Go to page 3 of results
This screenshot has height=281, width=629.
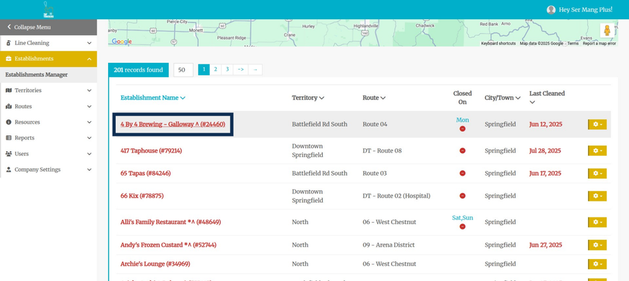coord(227,70)
